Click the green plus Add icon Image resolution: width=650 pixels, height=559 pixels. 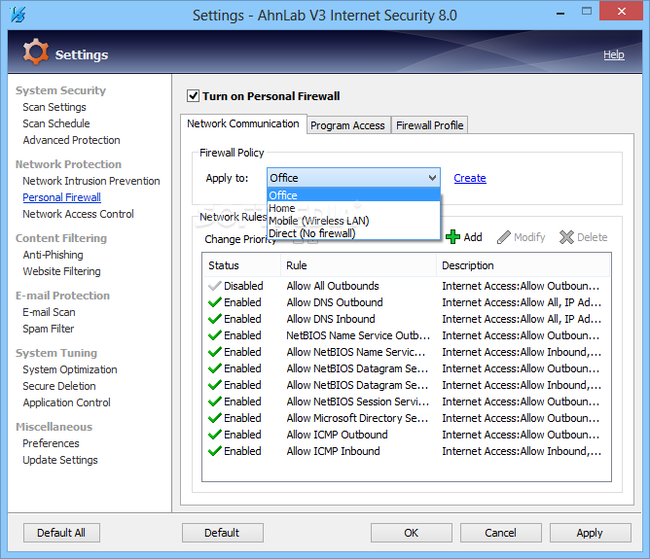coord(452,236)
